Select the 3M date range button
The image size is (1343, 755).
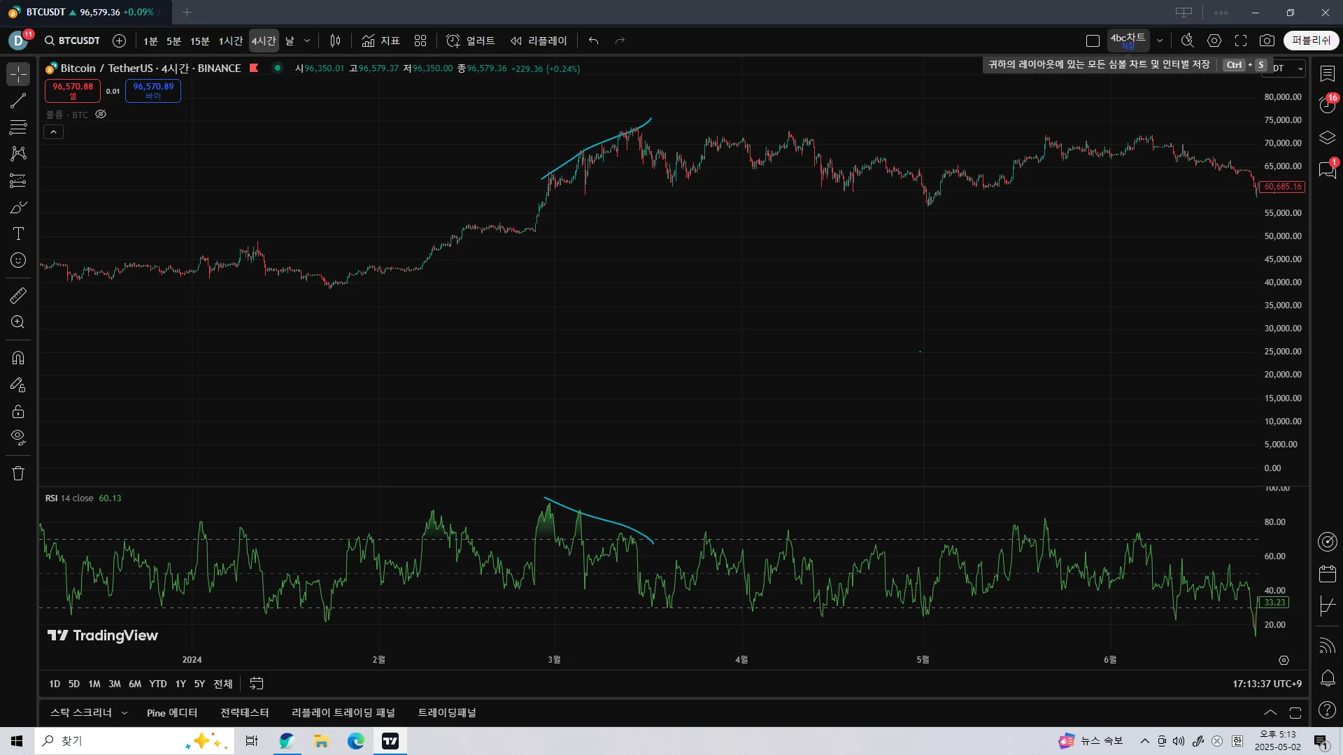[x=115, y=684]
